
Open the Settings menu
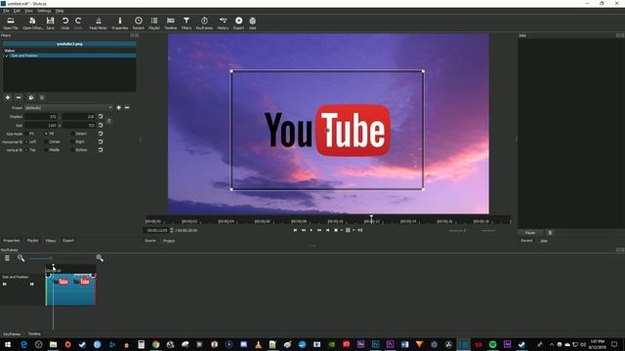(x=44, y=11)
